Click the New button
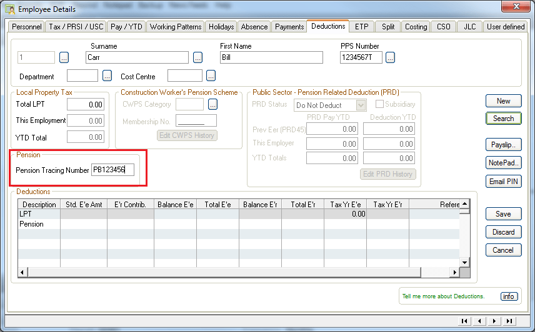Image resolution: width=535 pixels, height=332 pixels. [504, 101]
